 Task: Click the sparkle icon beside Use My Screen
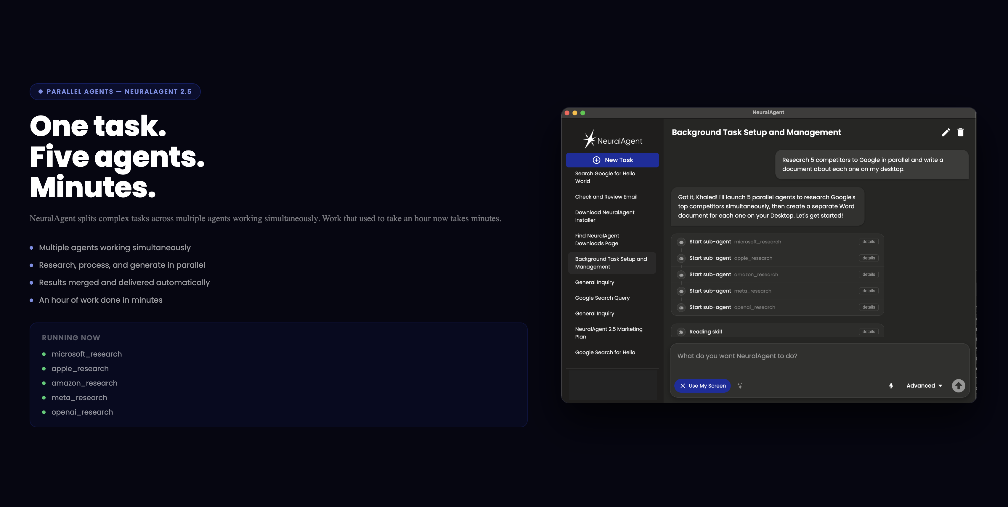coord(740,386)
